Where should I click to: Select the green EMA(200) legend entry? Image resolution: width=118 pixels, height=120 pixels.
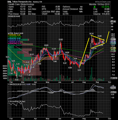pos(15,37)
